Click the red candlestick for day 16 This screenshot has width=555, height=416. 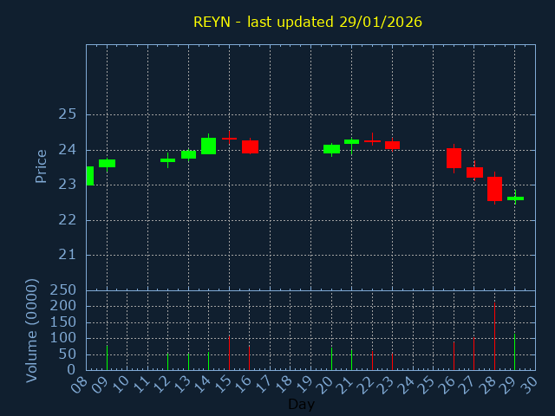pos(250,146)
